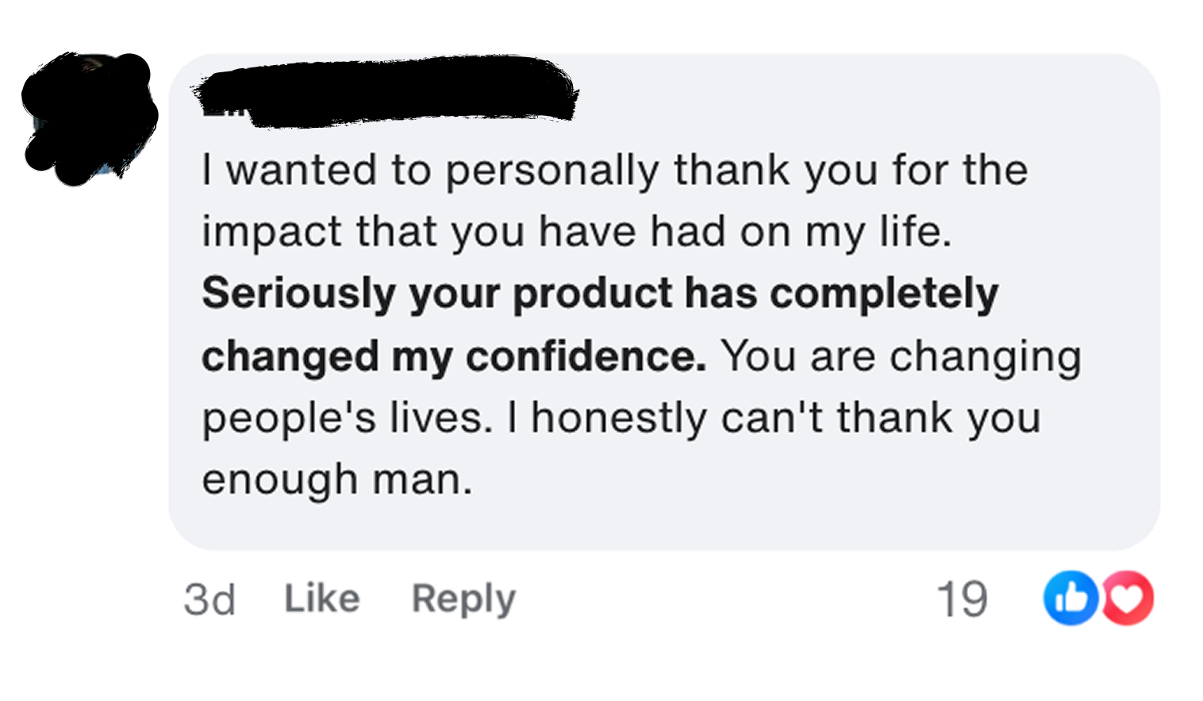Click the phrase "people's lives."

tap(347, 418)
